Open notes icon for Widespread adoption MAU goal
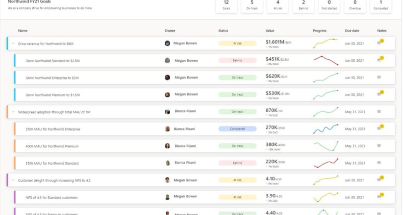The image size is (403, 215). 379,111
